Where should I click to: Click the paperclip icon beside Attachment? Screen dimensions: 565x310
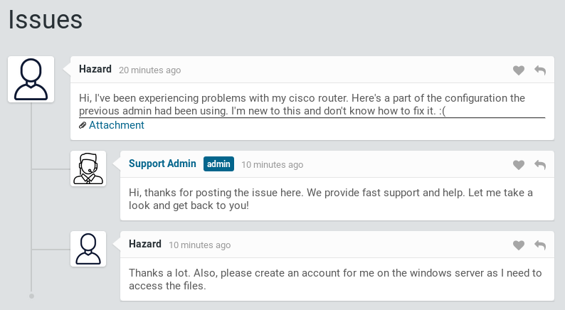tap(83, 126)
